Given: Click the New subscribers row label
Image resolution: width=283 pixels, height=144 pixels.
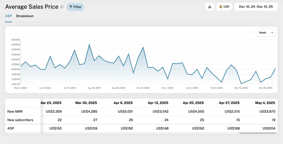Looking at the screenshot, I should click(20, 120).
